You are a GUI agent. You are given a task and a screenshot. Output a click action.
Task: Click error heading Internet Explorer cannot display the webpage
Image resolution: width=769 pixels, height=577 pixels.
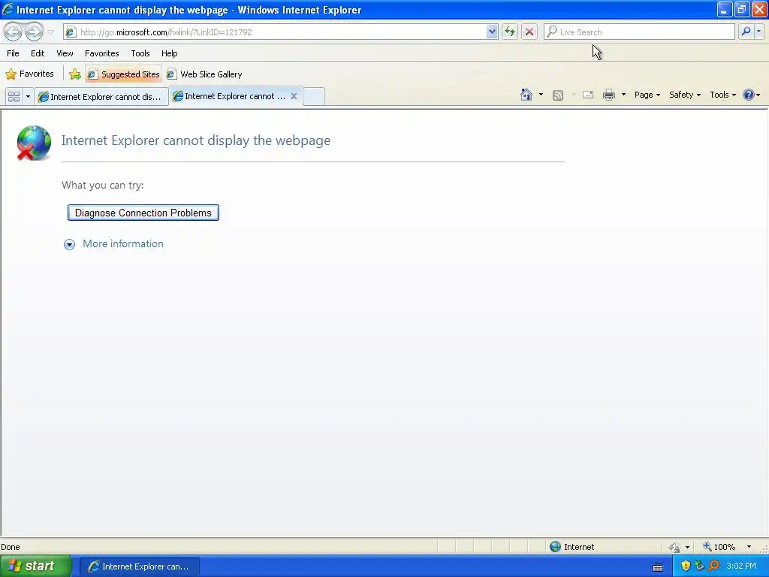point(196,140)
